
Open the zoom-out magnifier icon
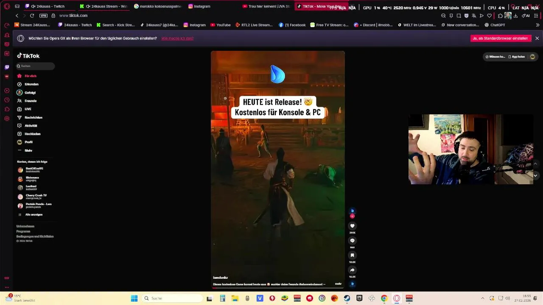click(x=443, y=16)
